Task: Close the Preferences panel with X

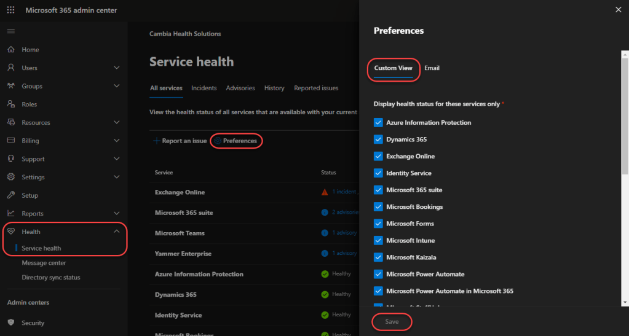Action: click(x=618, y=9)
